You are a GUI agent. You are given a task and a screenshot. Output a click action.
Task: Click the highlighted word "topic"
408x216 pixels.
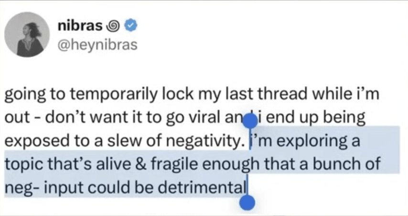22,165
